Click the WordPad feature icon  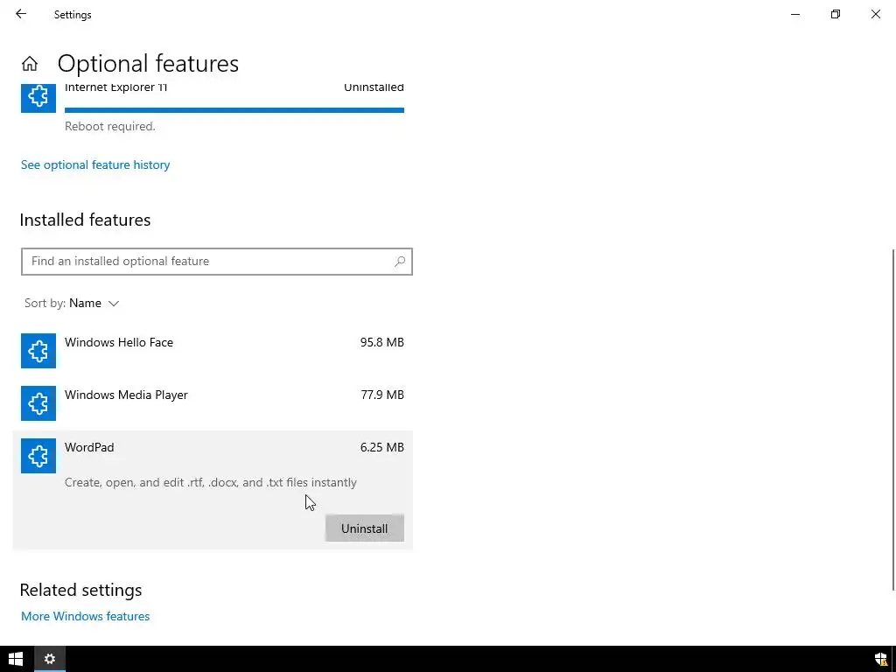pyautogui.click(x=38, y=456)
